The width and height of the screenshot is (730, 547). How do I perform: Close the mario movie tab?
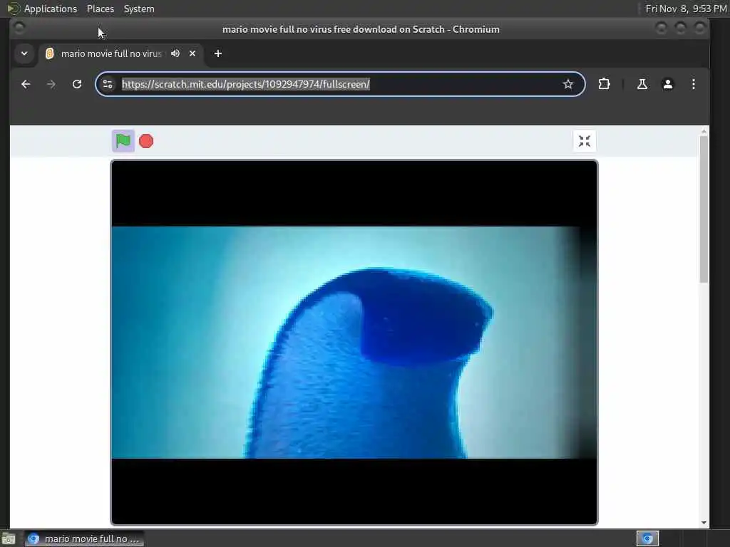coord(192,53)
